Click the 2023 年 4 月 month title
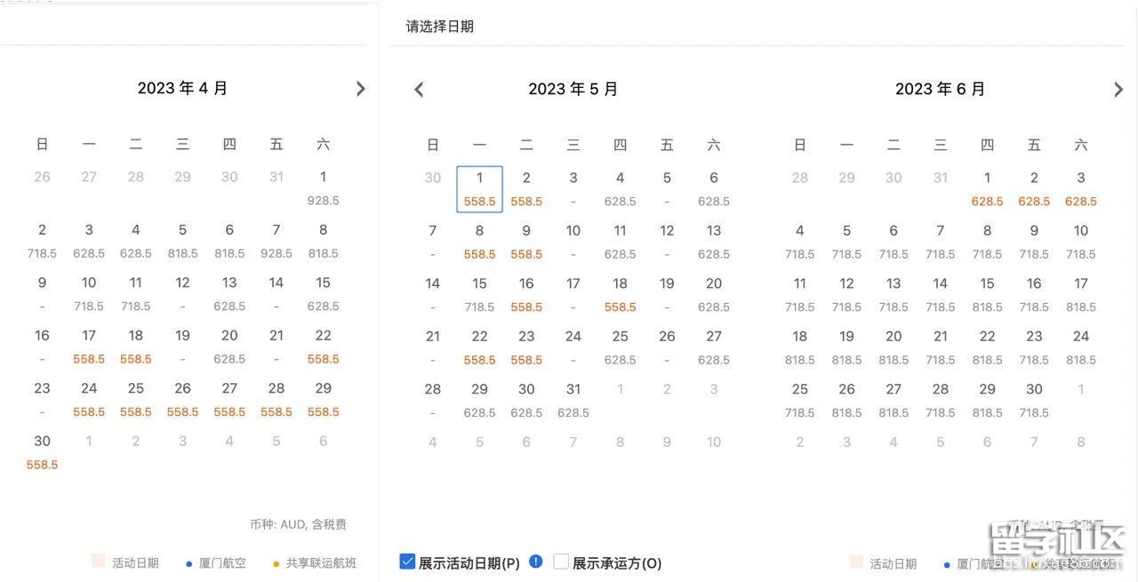The width and height of the screenshot is (1138, 582). coord(182,88)
